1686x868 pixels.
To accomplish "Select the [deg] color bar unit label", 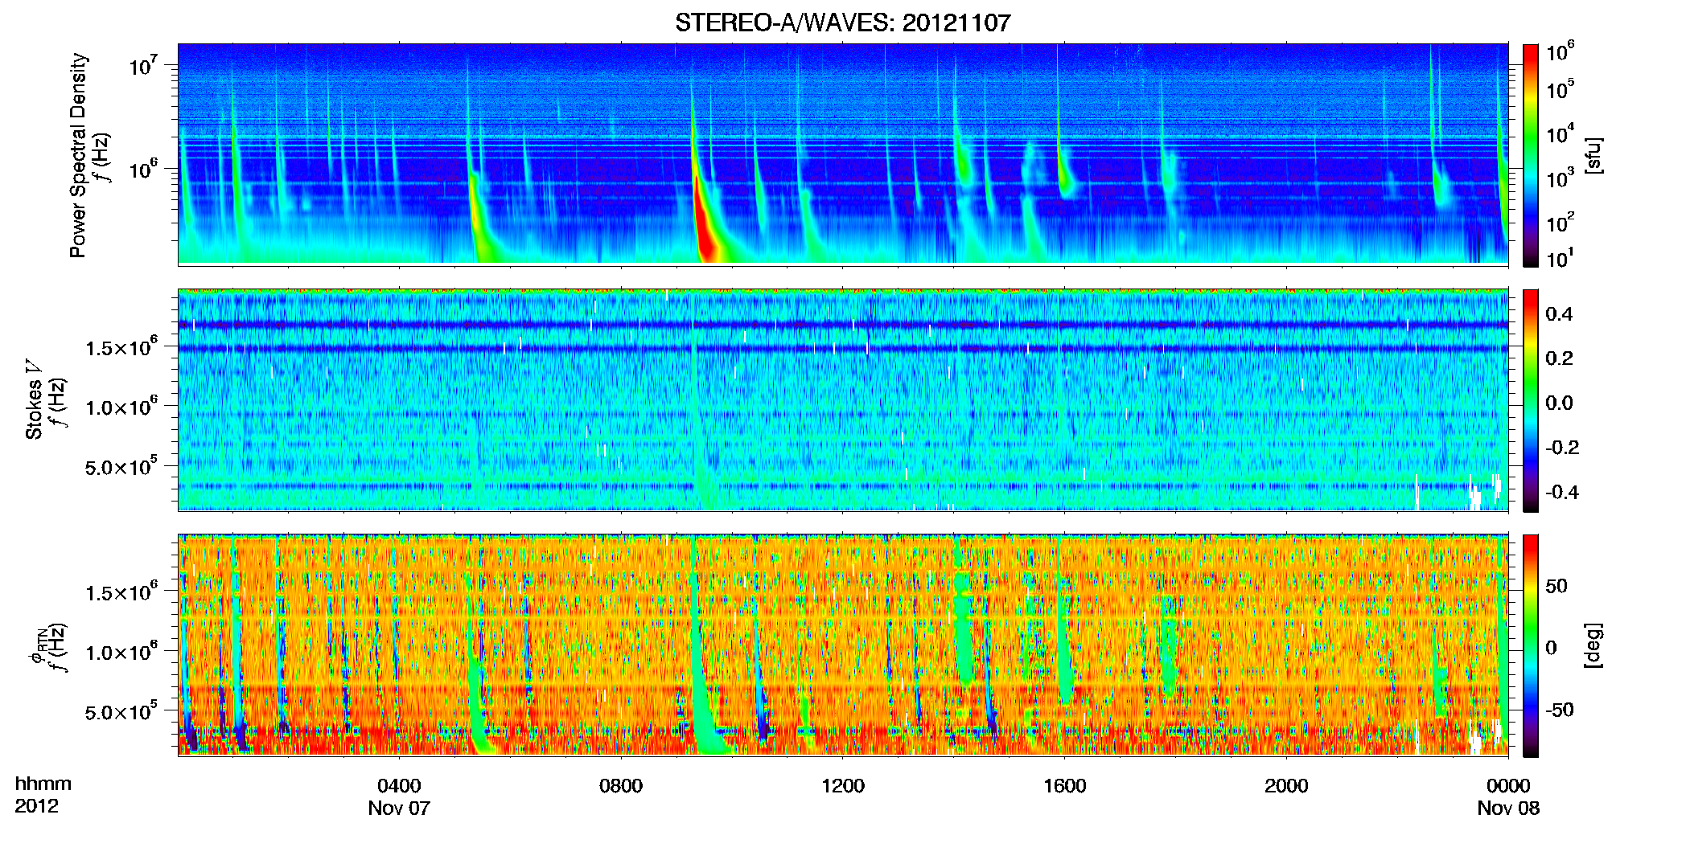I will pos(1593,645).
